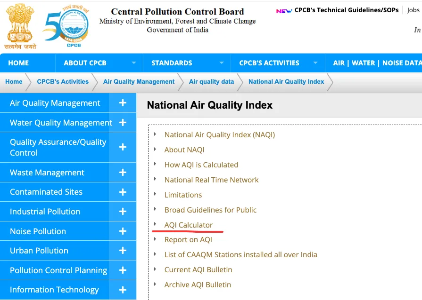Open Report on AQI link
The width and height of the screenshot is (422, 300).
tap(188, 240)
